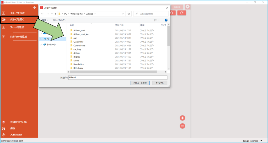
Task: Sort by the 名前 column header
Action: coord(72,25)
